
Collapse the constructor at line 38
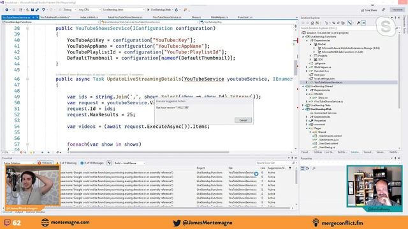point(27,28)
